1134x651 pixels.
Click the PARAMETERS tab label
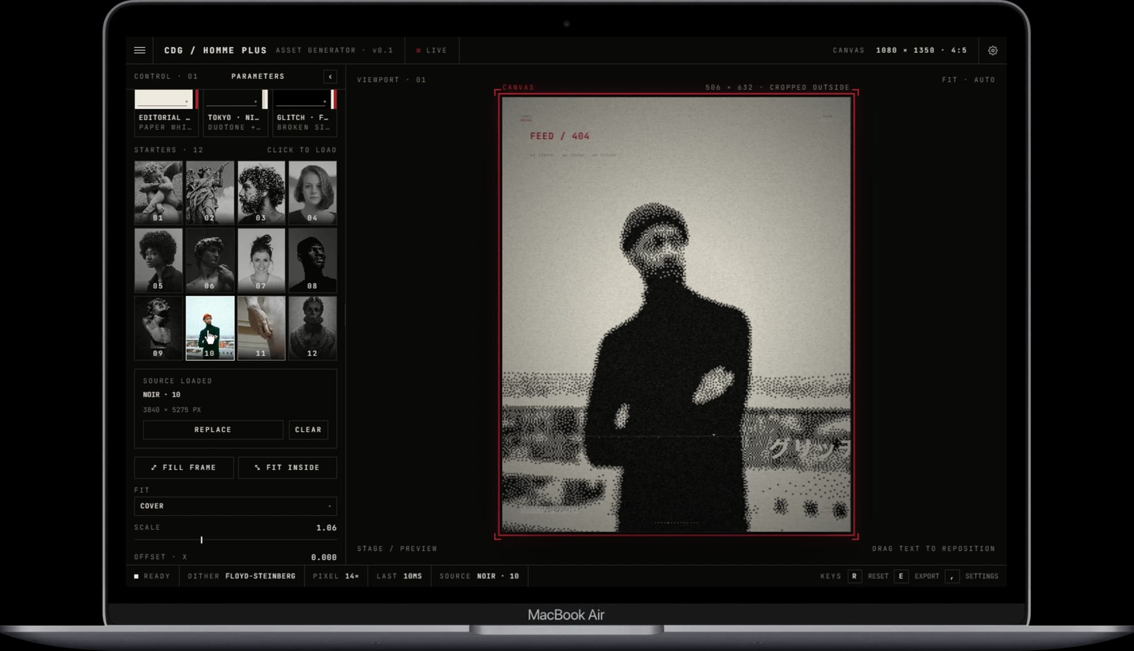[x=257, y=76]
